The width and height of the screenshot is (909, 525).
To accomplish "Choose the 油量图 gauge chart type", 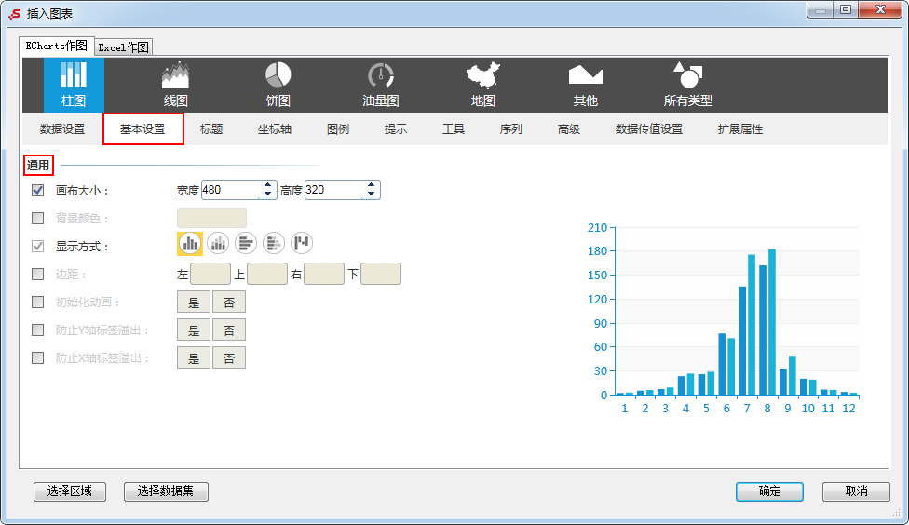I will [381, 85].
